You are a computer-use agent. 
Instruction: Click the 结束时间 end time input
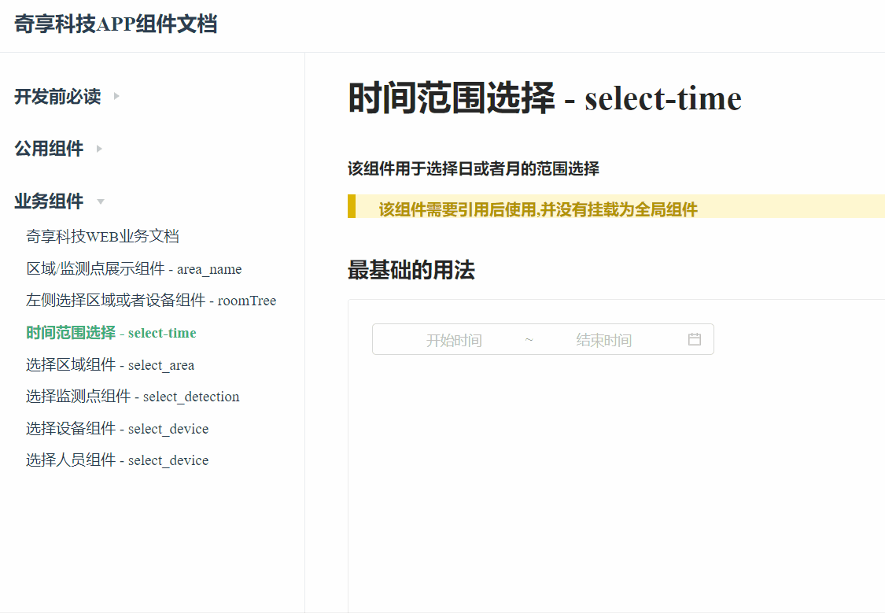[603, 339]
